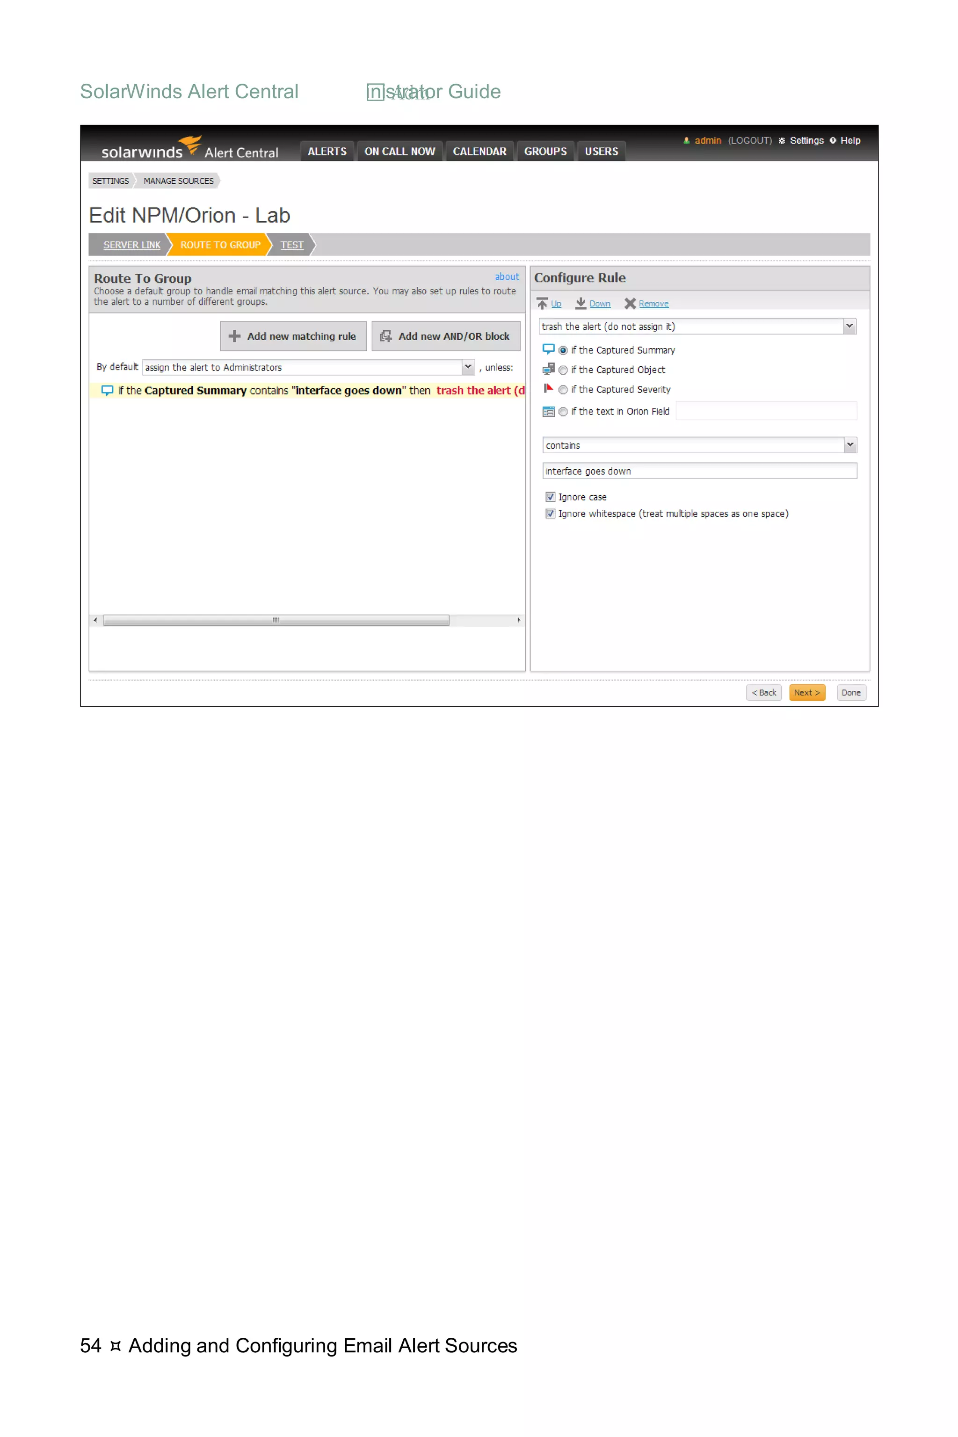Click the 'about' link
958x1437 pixels.
coord(507,277)
